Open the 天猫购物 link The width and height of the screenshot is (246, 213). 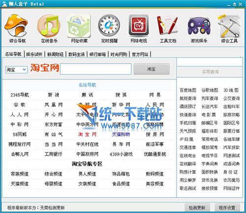(121, 134)
